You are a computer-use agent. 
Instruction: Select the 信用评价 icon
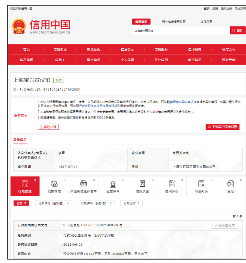[172, 184]
